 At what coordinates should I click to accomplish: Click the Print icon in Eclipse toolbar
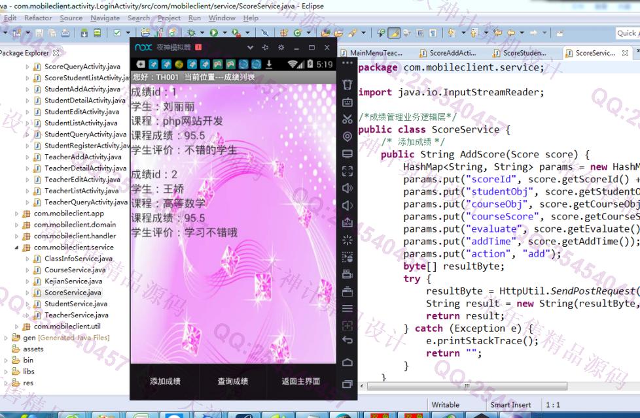click(65, 33)
